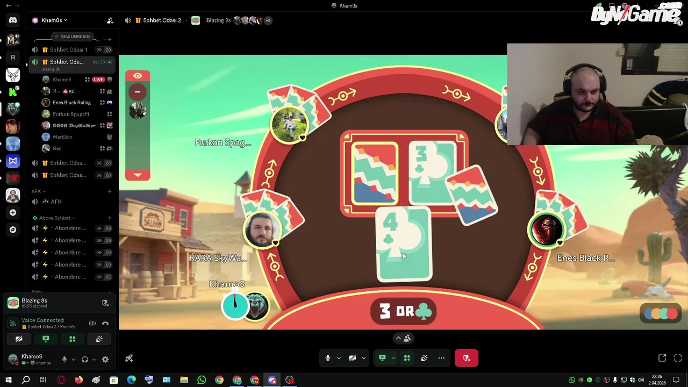Join Sohbet Odası 1 voice channel
This screenshot has width=688, height=387.
click(x=72, y=49)
